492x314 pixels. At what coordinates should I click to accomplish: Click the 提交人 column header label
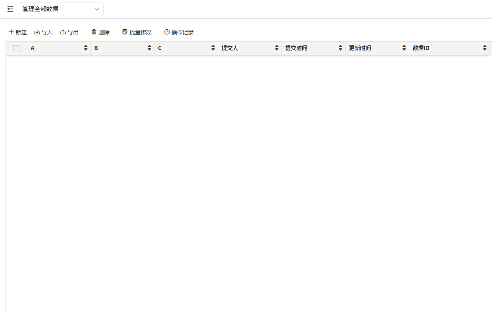pos(230,48)
